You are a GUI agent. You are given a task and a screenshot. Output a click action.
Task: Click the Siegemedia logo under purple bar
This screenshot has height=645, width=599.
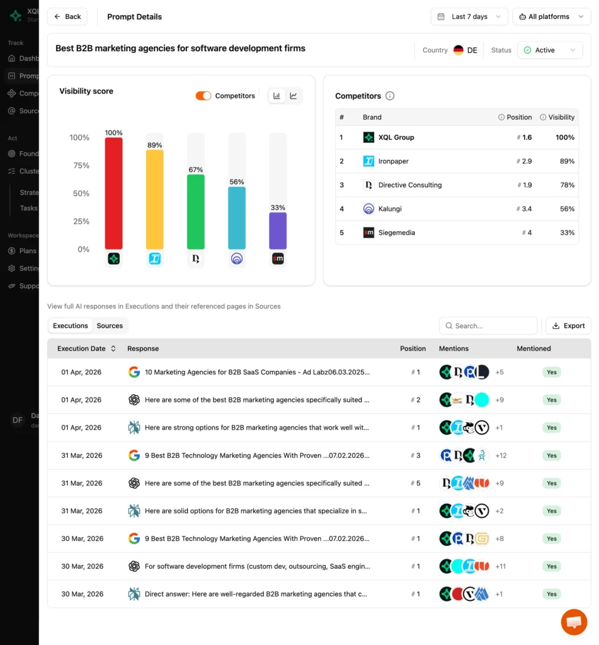pyautogui.click(x=278, y=258)
